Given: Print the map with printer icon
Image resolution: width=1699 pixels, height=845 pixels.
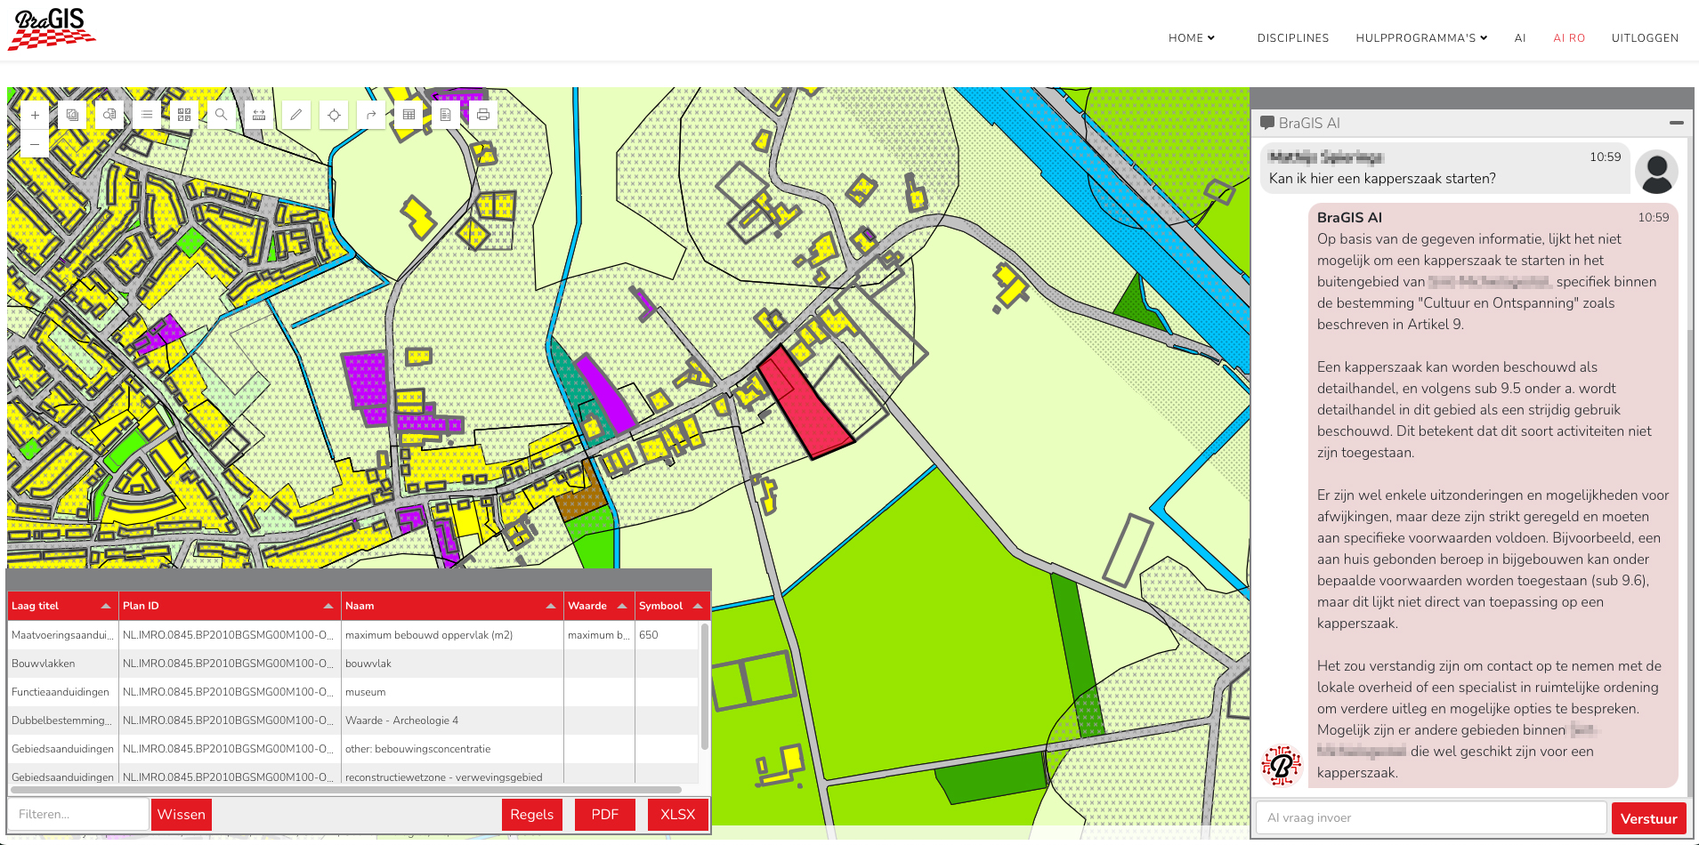Looking at the screenshot, I should tap(483, 115).
